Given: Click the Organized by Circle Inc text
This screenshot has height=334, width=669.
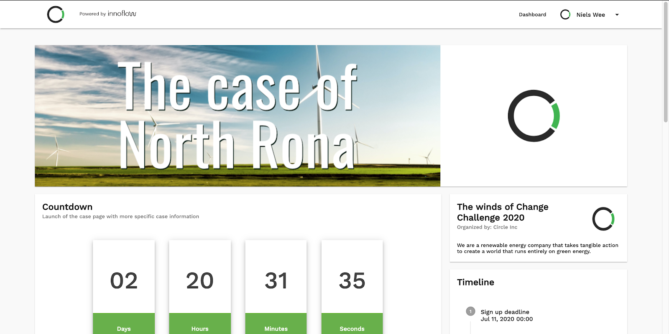Looking at the screenshot, I should (487, 227).
